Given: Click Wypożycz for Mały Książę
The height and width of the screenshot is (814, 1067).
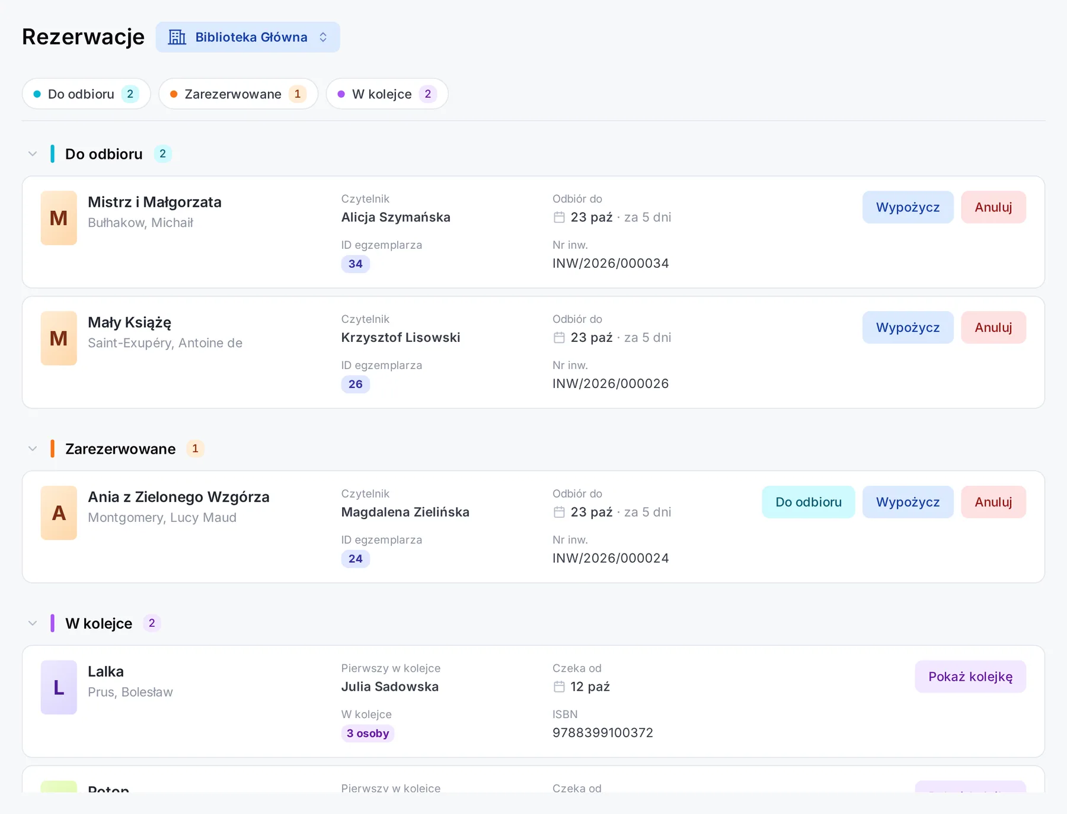Looking at the screenshot, I should pyautogui.click(x=908, y=328).
